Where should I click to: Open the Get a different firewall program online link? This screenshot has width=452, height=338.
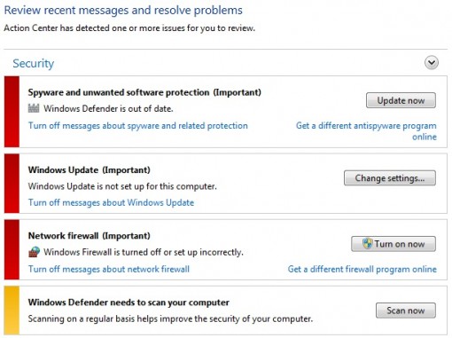(x=362, y=269)
